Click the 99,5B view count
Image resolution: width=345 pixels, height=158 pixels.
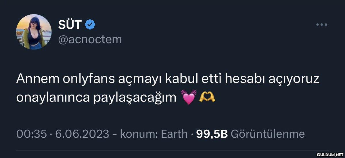pos(212,134)
